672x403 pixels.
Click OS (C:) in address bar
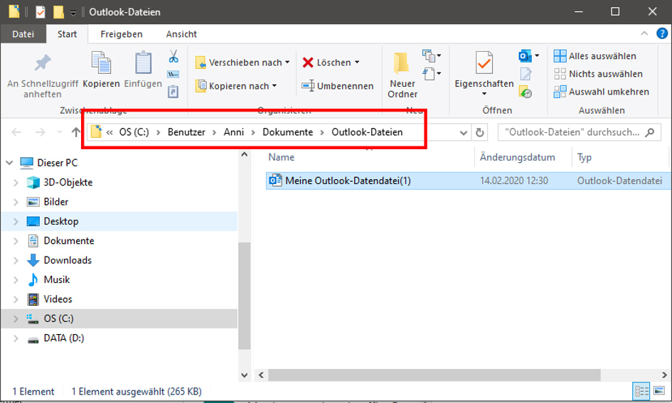click(x=134, y=132)
